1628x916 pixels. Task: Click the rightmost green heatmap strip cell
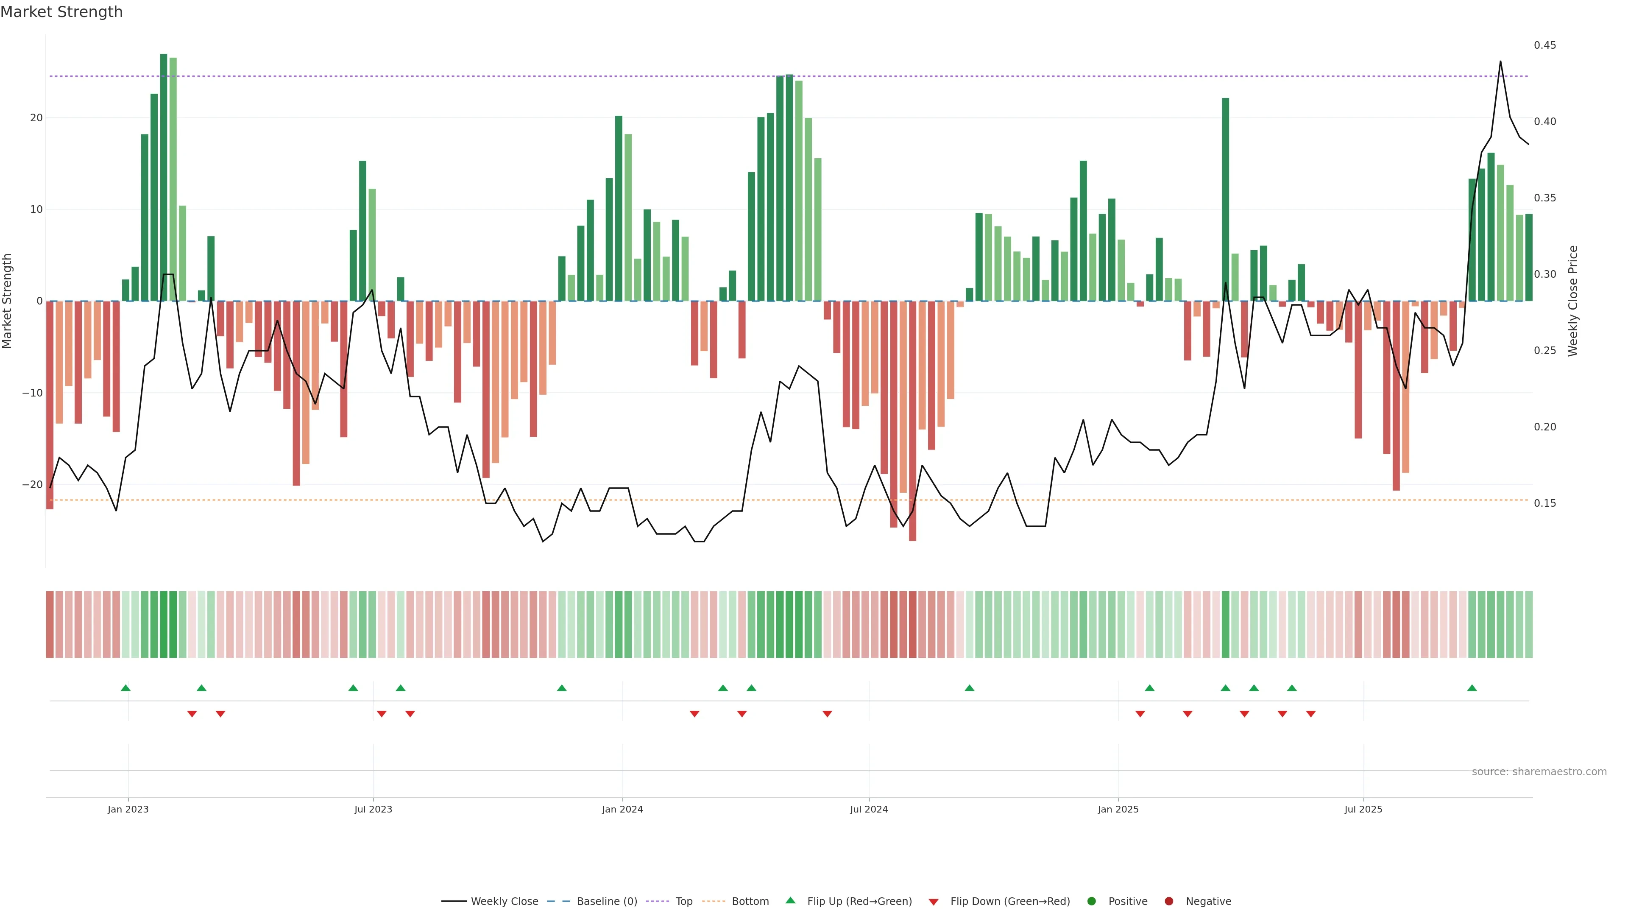pyautogui.click(x=1529, y=625)
